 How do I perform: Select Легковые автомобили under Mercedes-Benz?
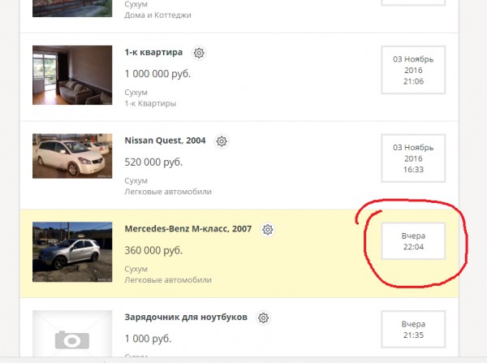(168, 280)
